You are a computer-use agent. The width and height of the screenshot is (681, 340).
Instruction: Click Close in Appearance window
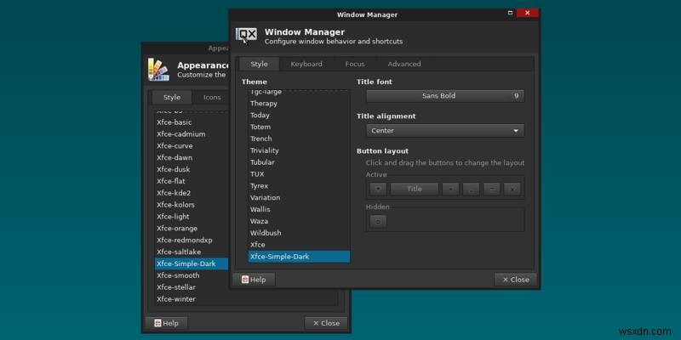pyautogui.click(x=326, y=323)
